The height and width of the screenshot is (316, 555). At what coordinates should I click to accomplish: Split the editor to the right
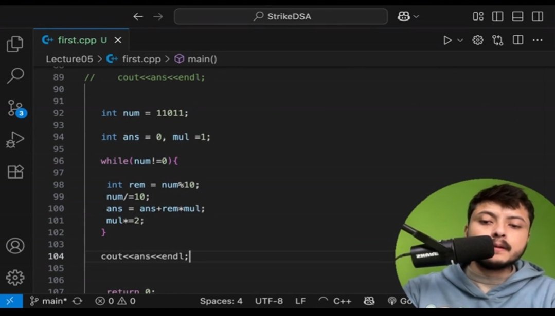click(518, 40)
